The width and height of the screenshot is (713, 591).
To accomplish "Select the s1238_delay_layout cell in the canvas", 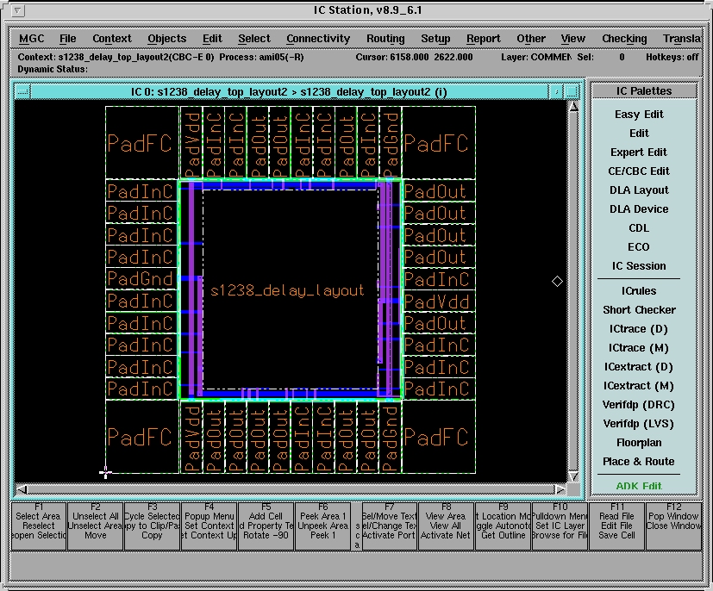I will click(287, 291).
